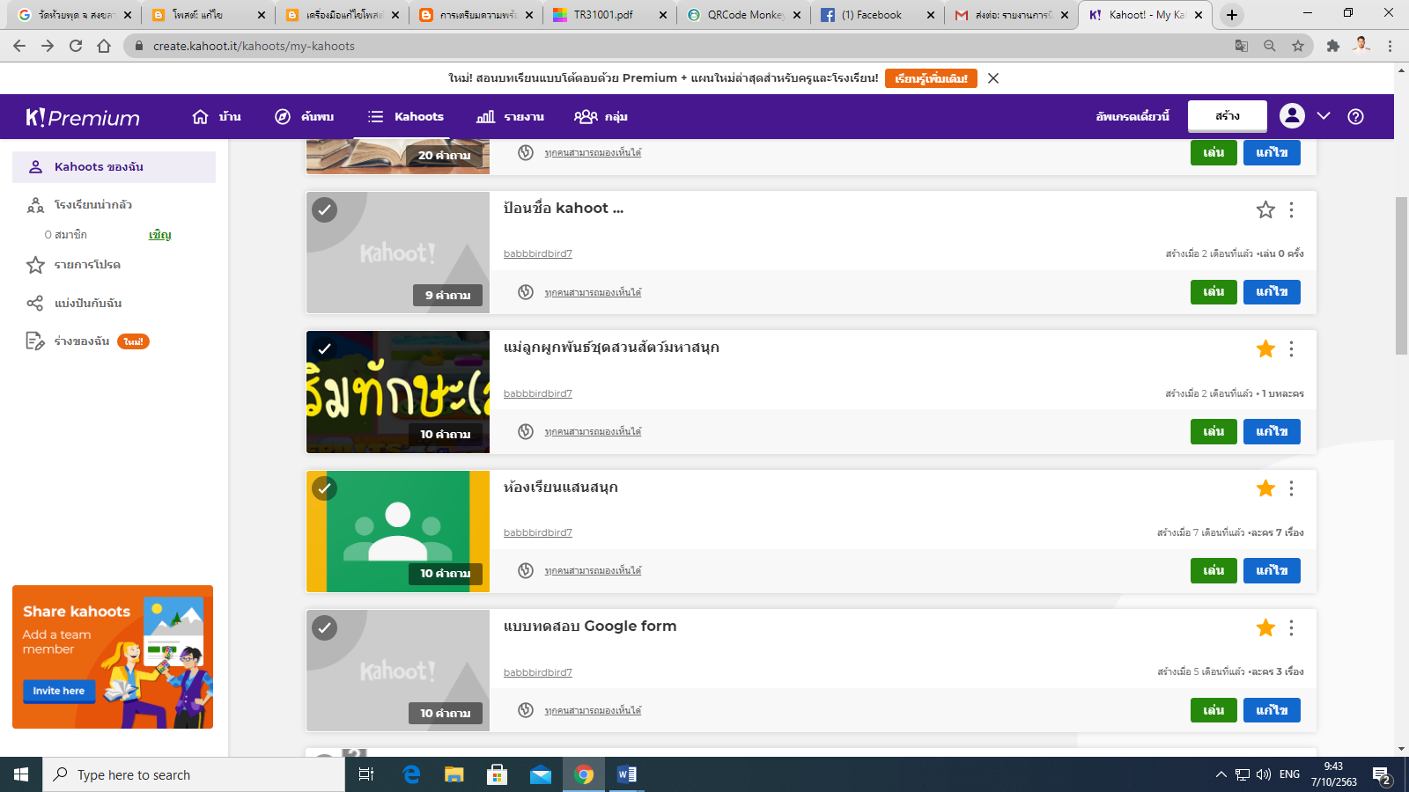Open visibility setting for 'แบบทดสอบ Google form'
The image size is (1409, 792).
point(592,710)
